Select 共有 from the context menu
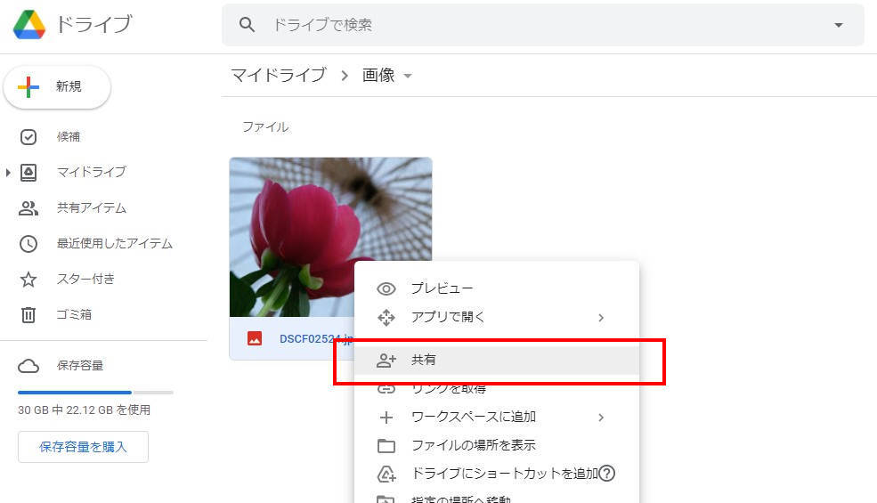This screenshot has height=503, width=877. click(x=423, y=361)
